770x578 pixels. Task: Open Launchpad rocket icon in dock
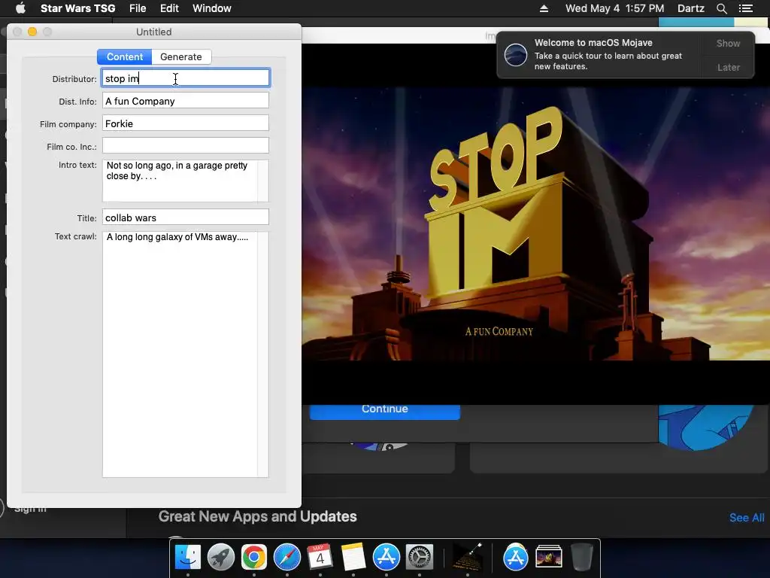[x=221, y=558]
